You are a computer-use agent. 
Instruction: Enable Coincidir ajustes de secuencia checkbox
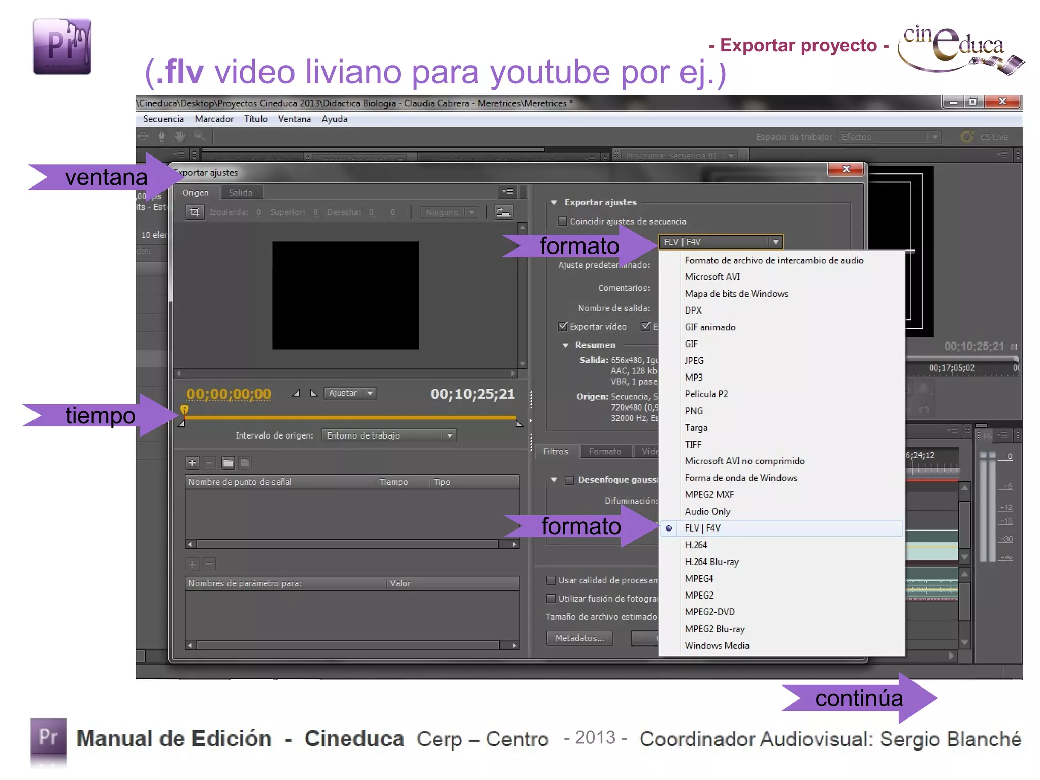(562, 222)
